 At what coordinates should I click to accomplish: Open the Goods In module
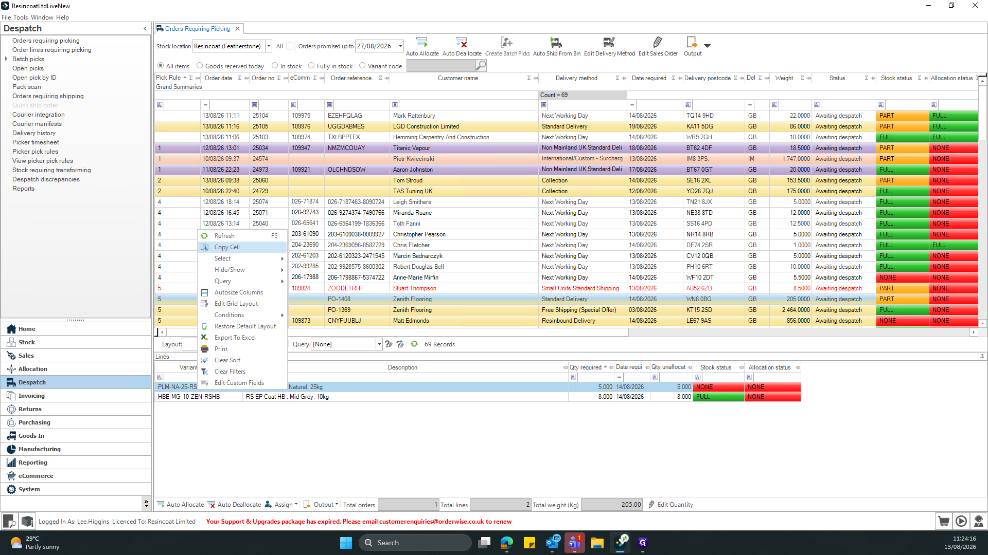[x=75, y=436]
